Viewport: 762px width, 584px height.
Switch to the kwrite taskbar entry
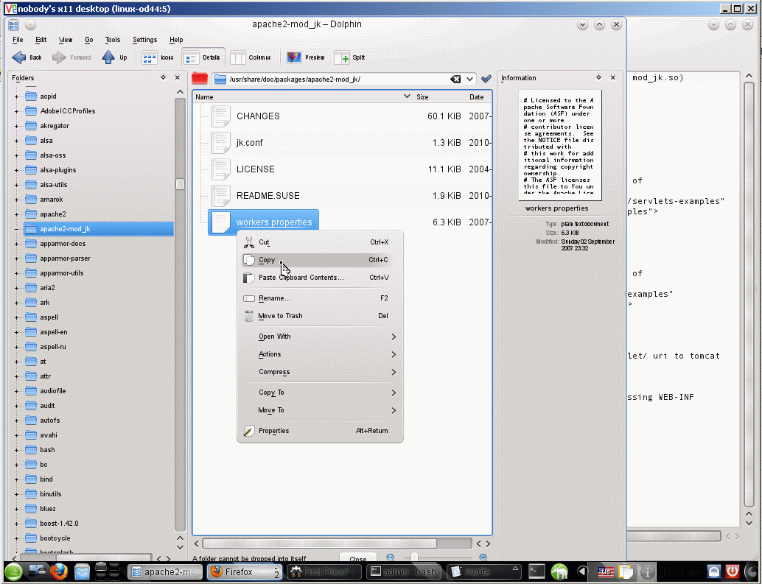[483, 572]
